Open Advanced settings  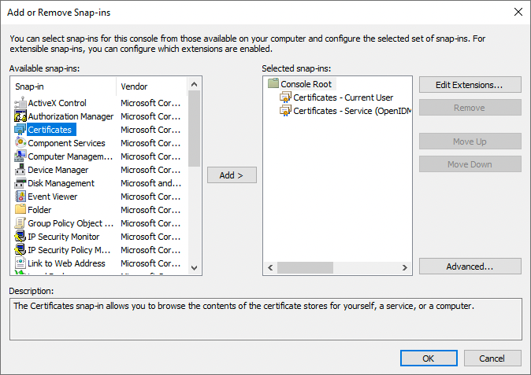click(470, 267)
